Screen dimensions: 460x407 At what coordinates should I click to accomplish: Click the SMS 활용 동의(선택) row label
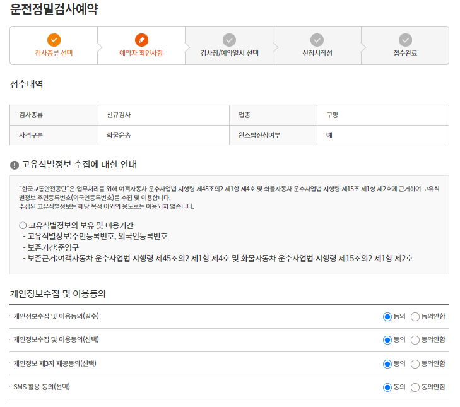(x=42, y=387)
